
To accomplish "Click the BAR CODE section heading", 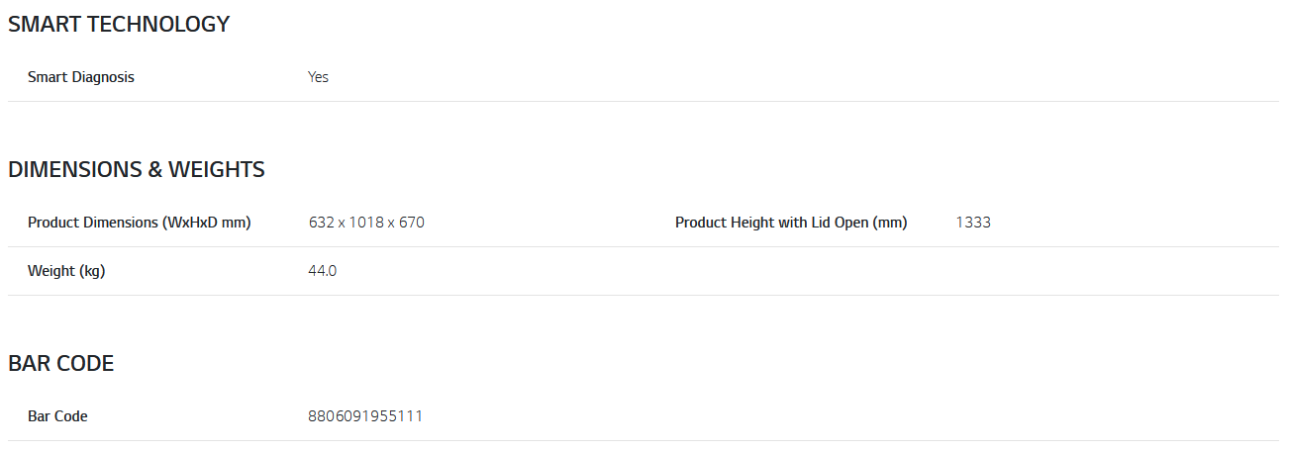I will 61,364.
